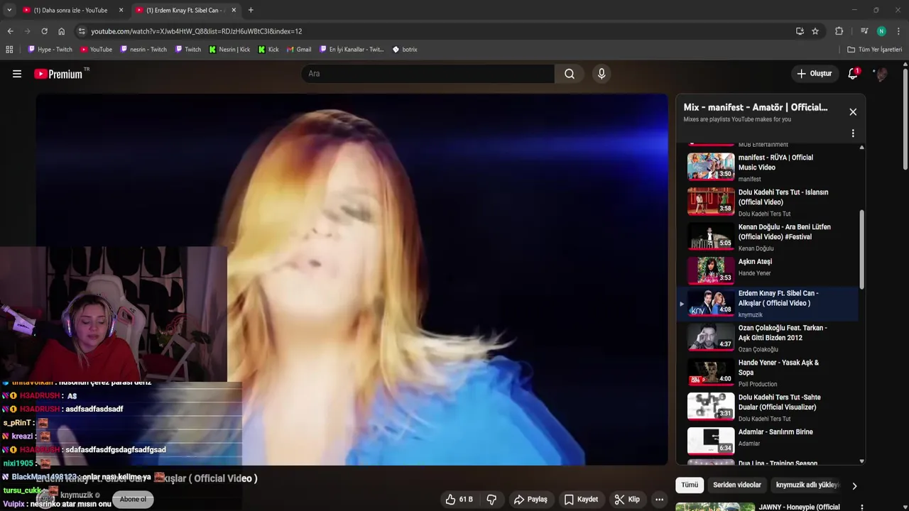Like the video with thumbs up
The image size is (909, 511).
pos(459,499)
